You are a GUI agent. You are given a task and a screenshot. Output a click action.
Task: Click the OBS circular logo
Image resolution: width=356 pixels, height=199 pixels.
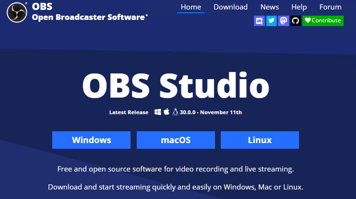(x=17, y=12)
